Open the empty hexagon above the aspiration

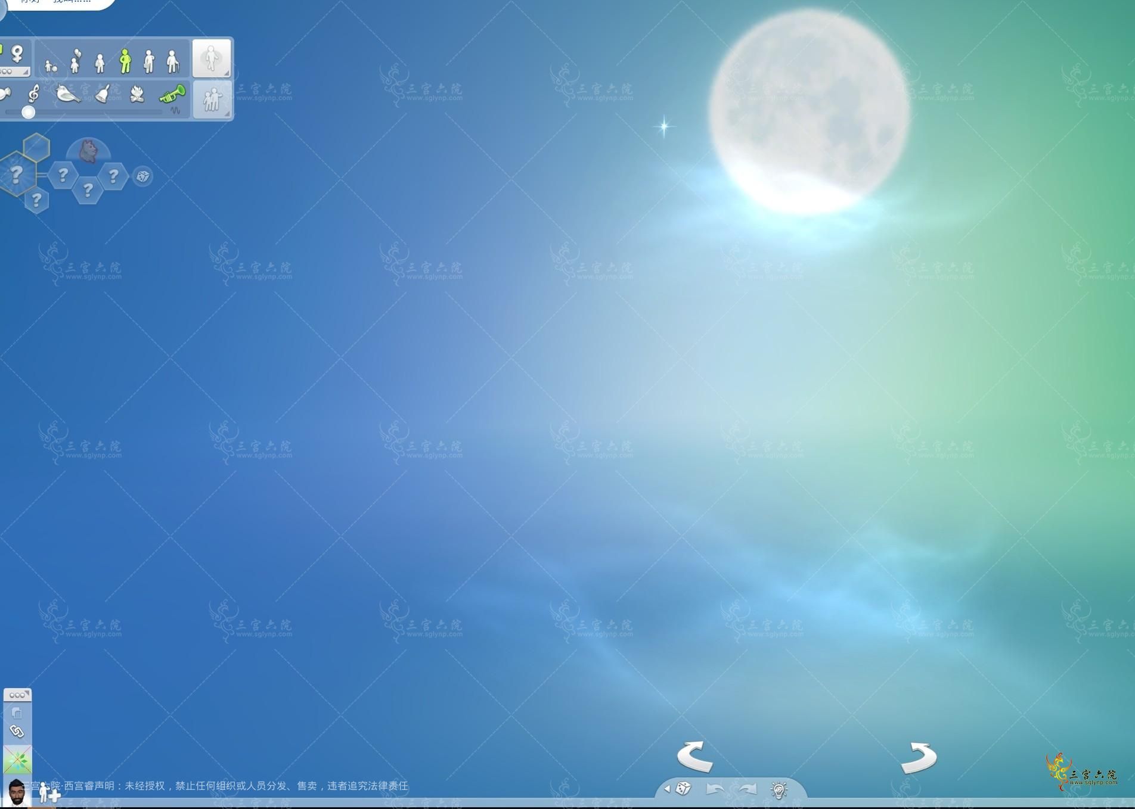pyautogui.click(x=36, y=148)
